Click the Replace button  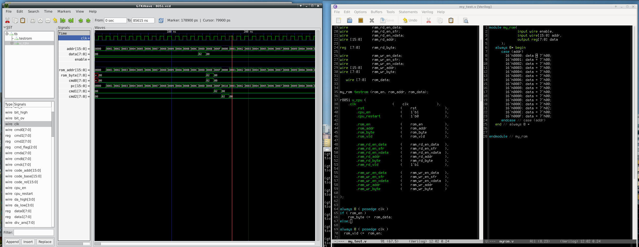(45, 242)
